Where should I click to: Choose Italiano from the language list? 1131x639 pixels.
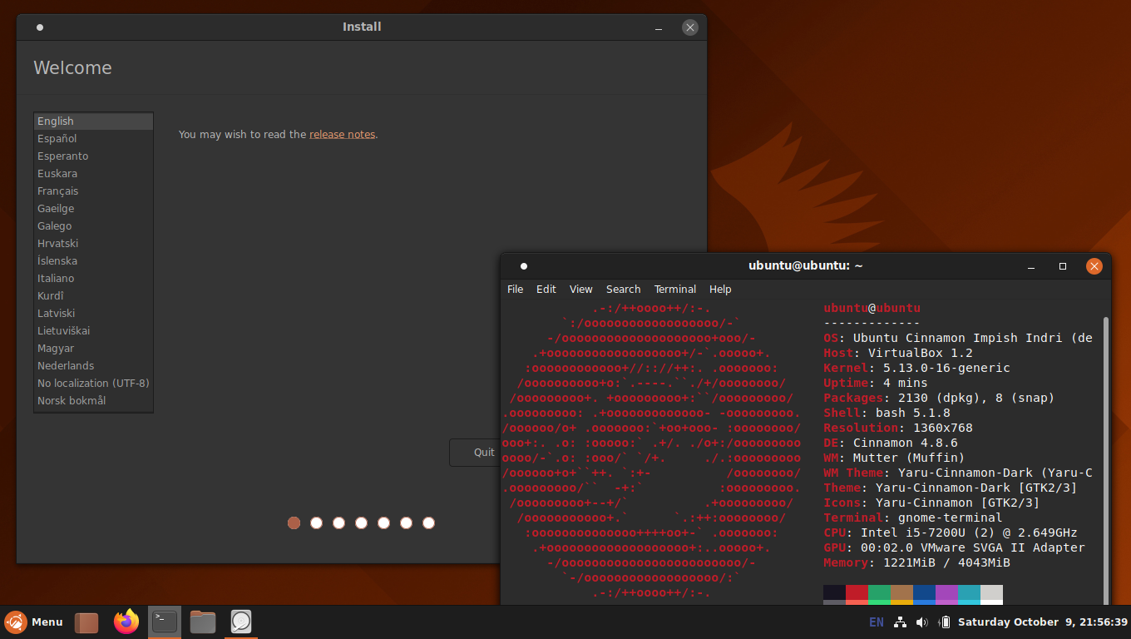pos(56,279)
